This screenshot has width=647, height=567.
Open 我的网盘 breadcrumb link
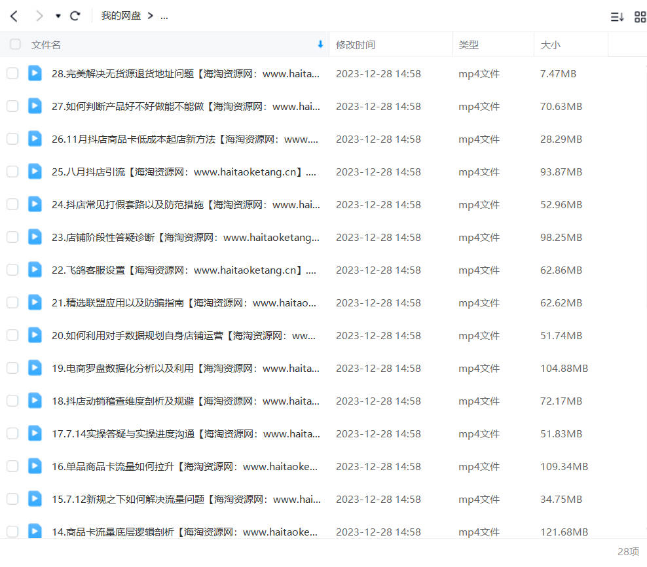(x=121, y=16)
